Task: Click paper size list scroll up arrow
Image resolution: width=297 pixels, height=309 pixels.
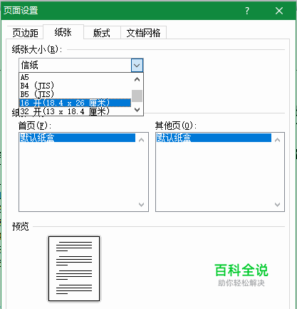Action: [137, 79]
